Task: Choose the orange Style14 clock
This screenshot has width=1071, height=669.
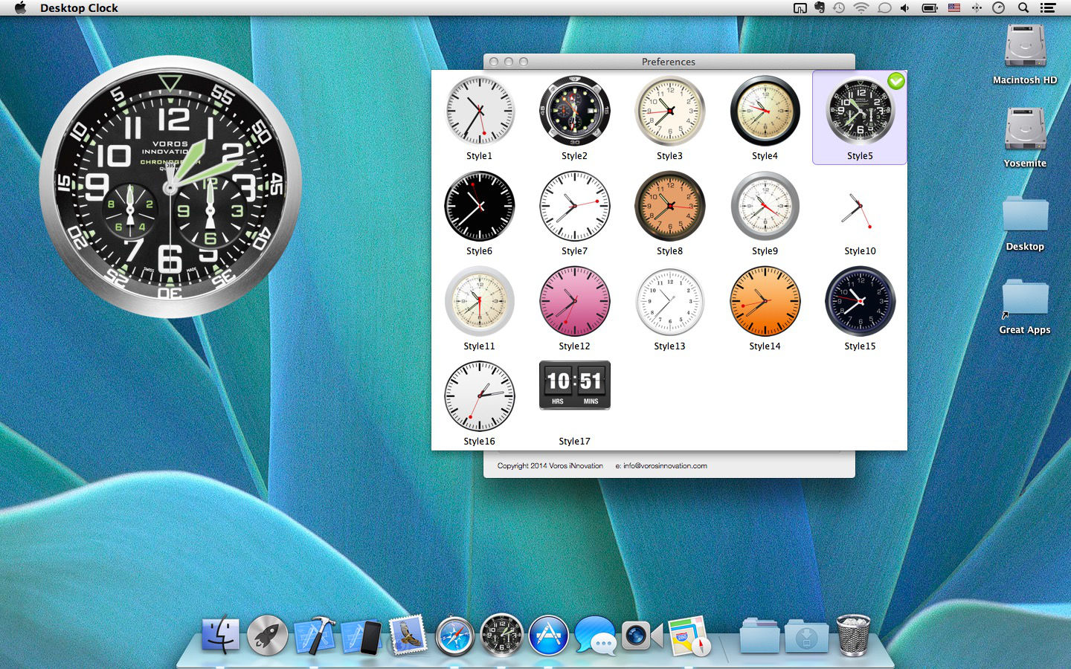Action: 765,301
